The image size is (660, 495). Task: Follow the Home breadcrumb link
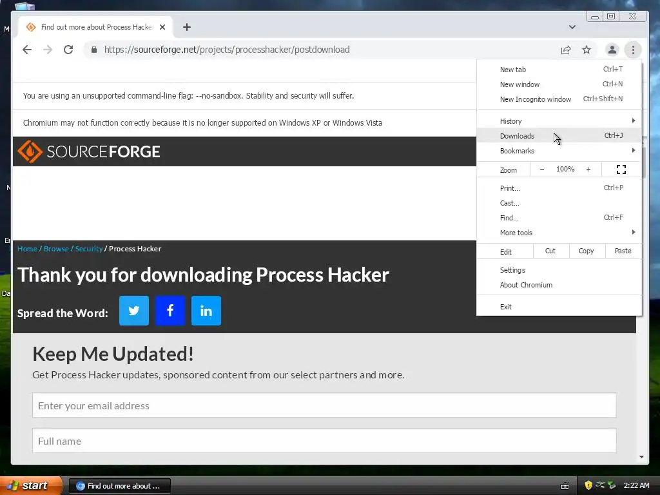pyautogui.click(x=27, y=249)
